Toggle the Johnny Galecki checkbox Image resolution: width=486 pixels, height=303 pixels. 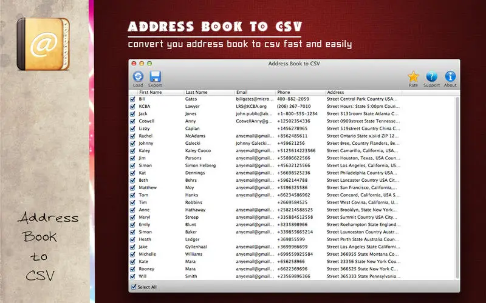[132, 144]
